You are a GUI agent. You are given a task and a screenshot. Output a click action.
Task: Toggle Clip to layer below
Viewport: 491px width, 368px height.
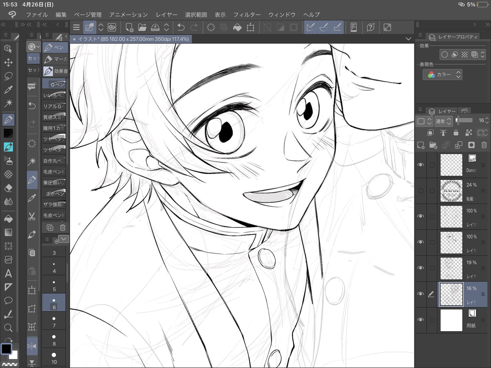tap(430, 133)
